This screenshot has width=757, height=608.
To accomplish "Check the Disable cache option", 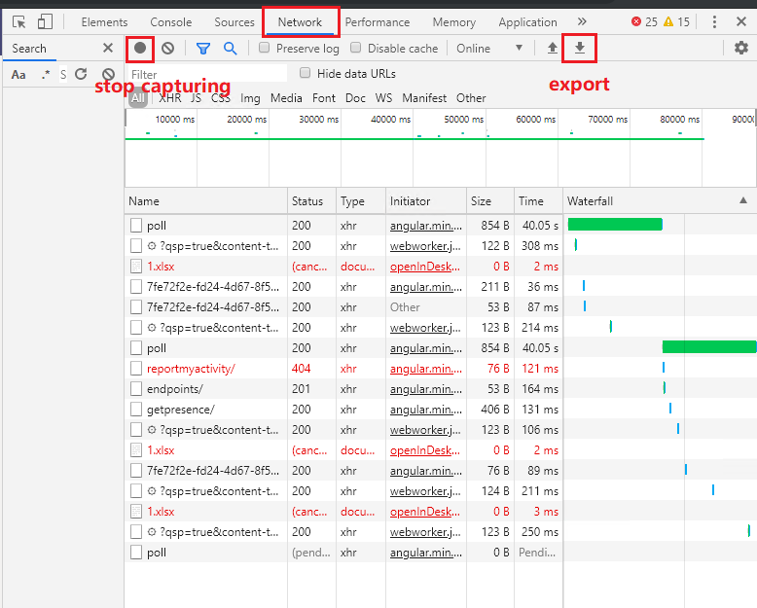I will tap(356, 48).
